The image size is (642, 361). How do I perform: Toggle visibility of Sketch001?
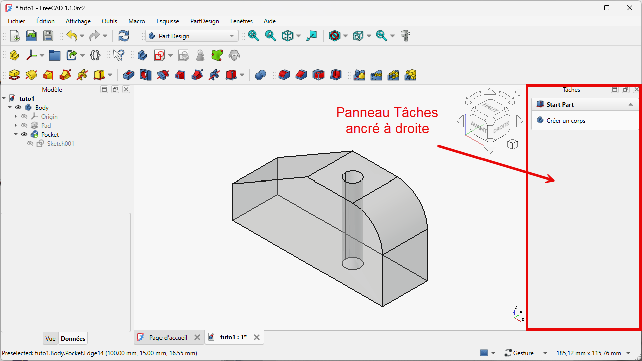30,144
